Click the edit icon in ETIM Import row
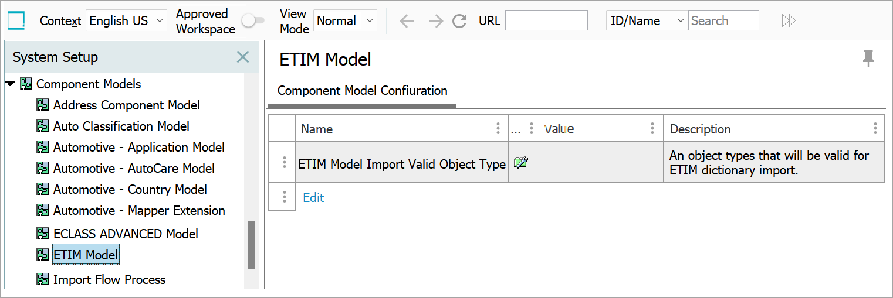Image resolution: width=893 pixels, height=298 pixels. coord(520,163)
